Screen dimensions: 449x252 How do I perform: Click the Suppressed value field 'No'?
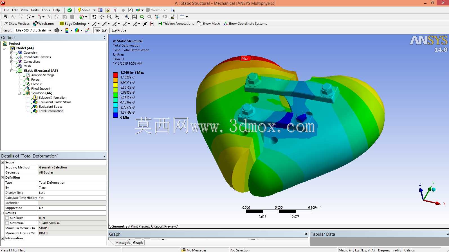pos(72,208)
